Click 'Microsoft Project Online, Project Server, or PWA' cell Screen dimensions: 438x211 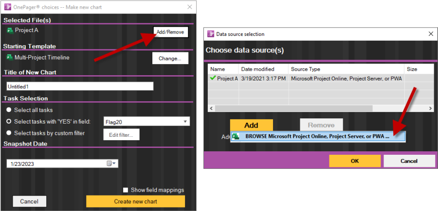pos(347,79)
